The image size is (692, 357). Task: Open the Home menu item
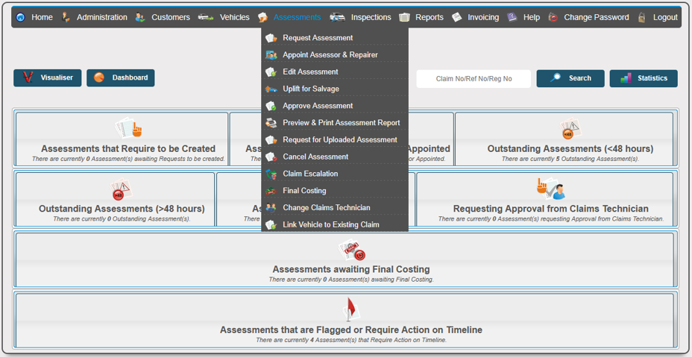coord(42,17)
